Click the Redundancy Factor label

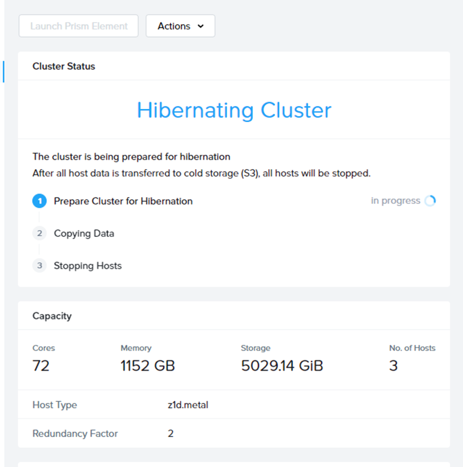point(75,433)
